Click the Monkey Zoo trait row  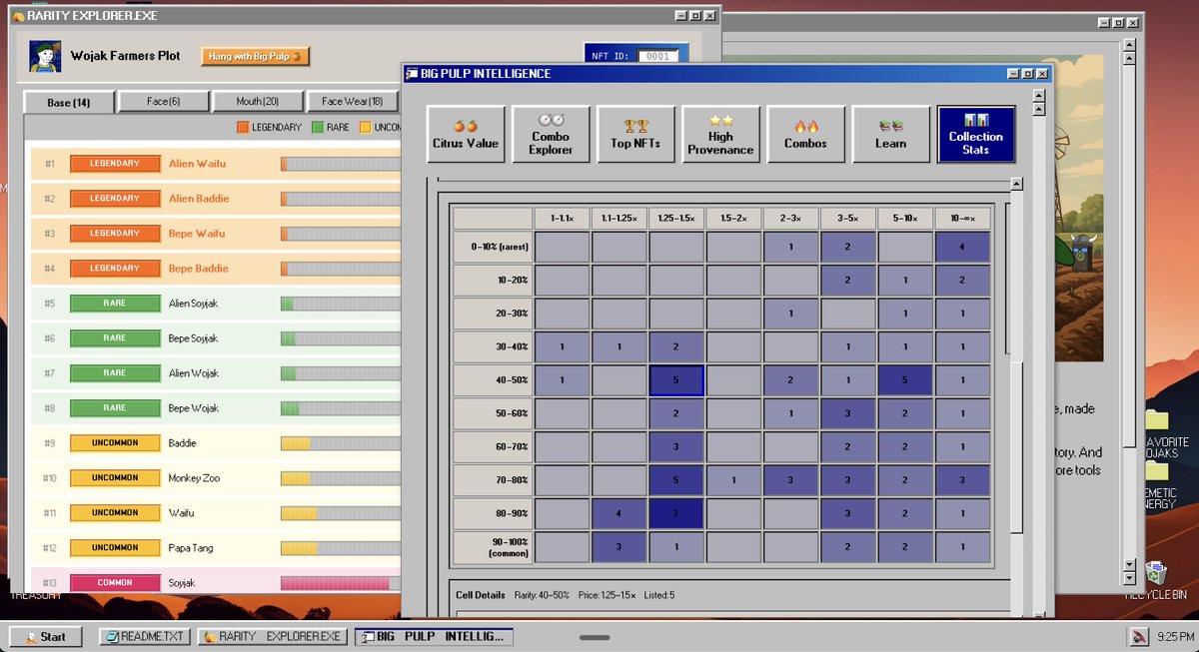[x=215, y=478]
